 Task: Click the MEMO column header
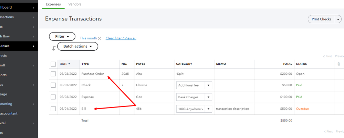point(221,64)
